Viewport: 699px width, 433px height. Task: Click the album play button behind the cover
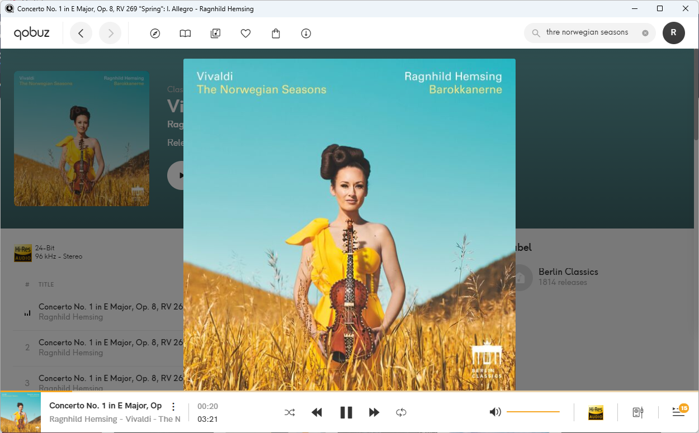[x=175, y=175]
